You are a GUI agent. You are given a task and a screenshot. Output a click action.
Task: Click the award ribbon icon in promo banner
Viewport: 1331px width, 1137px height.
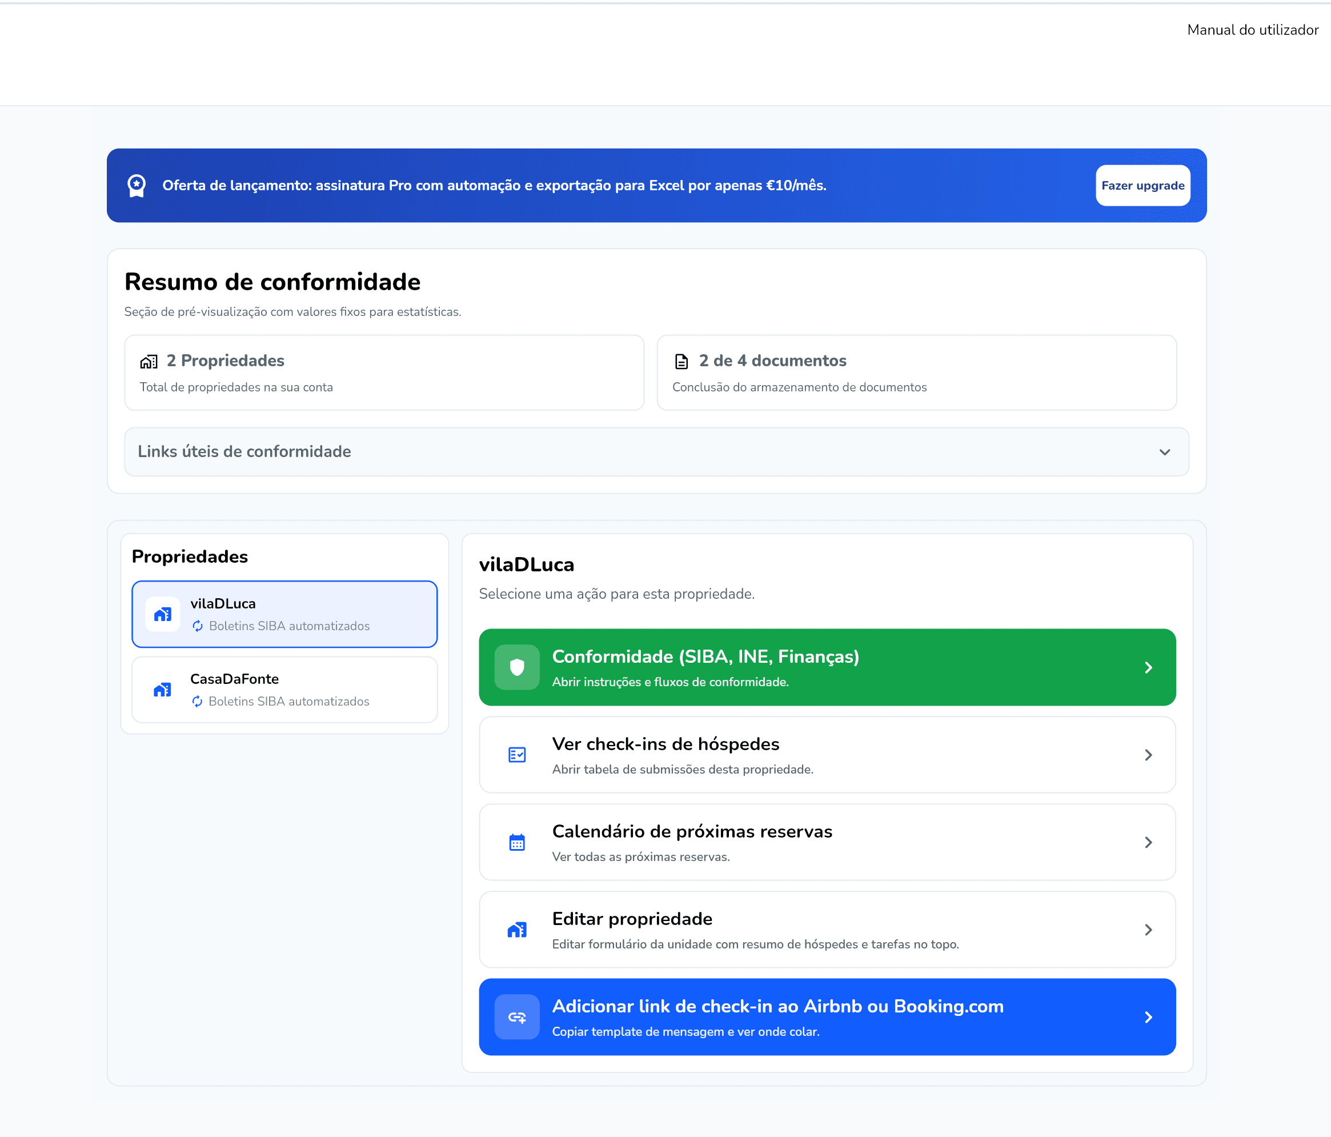136,186
